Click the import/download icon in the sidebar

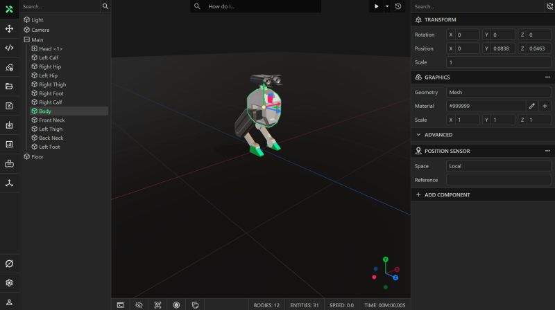click(x=9, y=125)
